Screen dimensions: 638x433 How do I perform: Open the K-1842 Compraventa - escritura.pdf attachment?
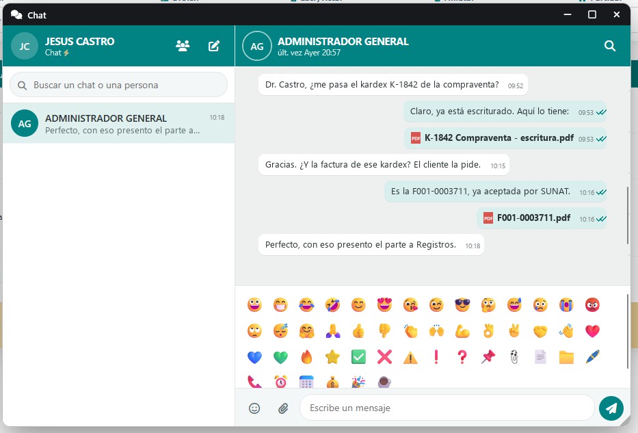pyautogui.click(x=505, y=138)
